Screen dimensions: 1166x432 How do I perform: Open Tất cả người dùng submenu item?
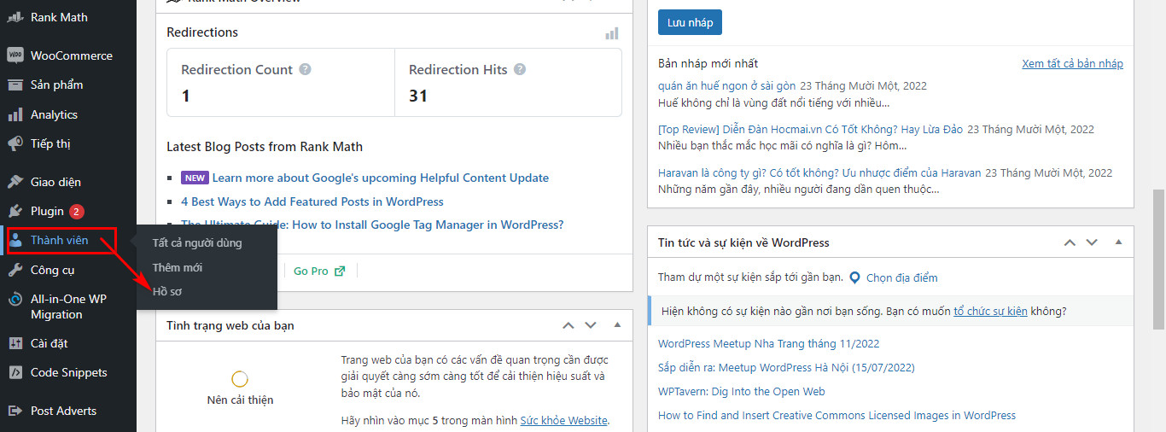(x=197, y=242)
